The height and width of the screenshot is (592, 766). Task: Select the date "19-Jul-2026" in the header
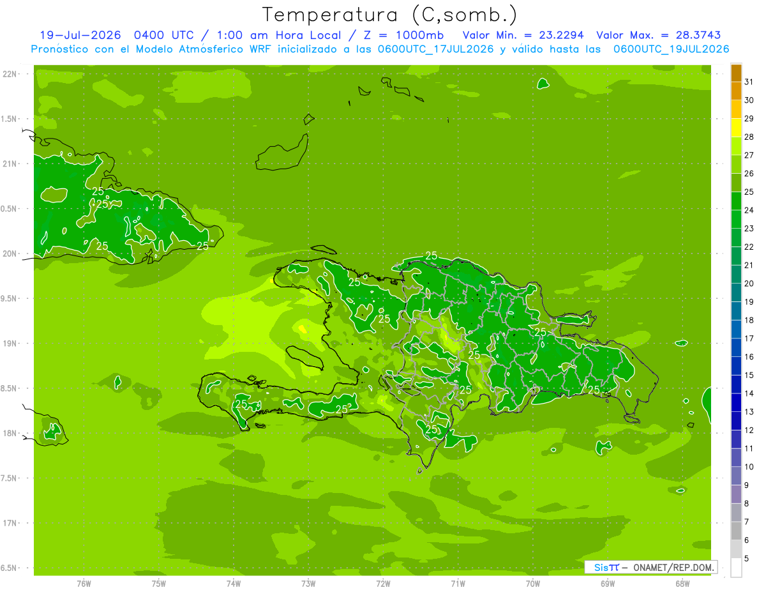click(81, 35)
